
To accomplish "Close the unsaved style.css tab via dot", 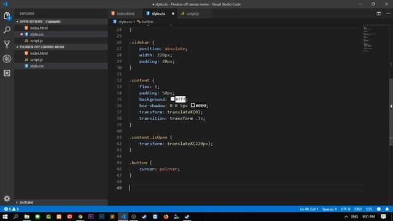I will click(x=173, y=14).
